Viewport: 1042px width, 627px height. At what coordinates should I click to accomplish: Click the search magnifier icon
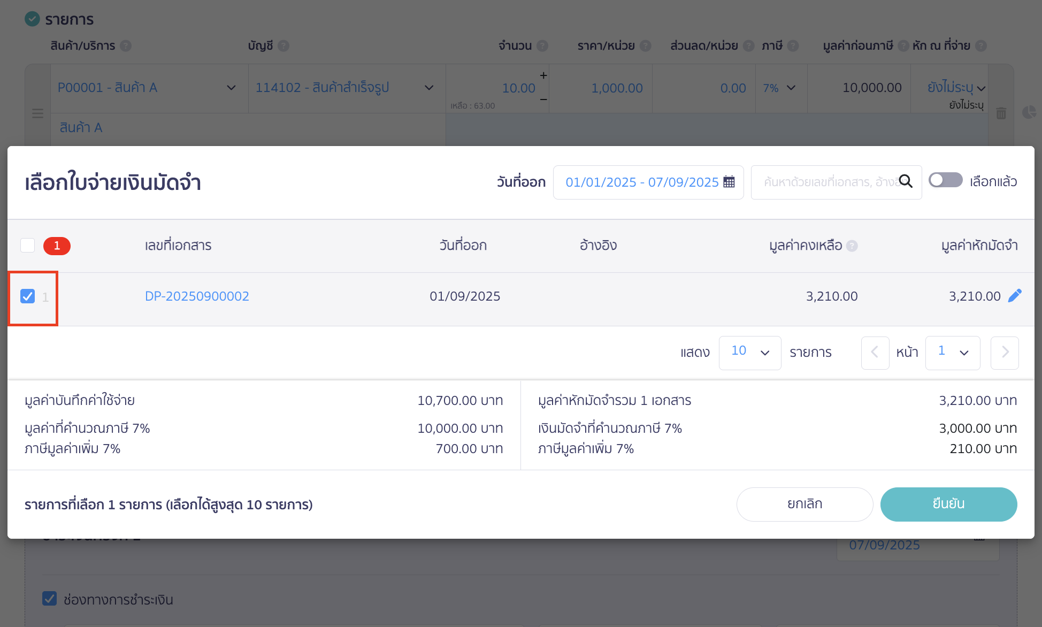tap(906, 181)
